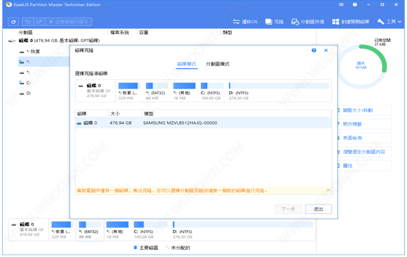Click the C: NTFS 100.00 GB block in the dialog

(x=212, y=91)
